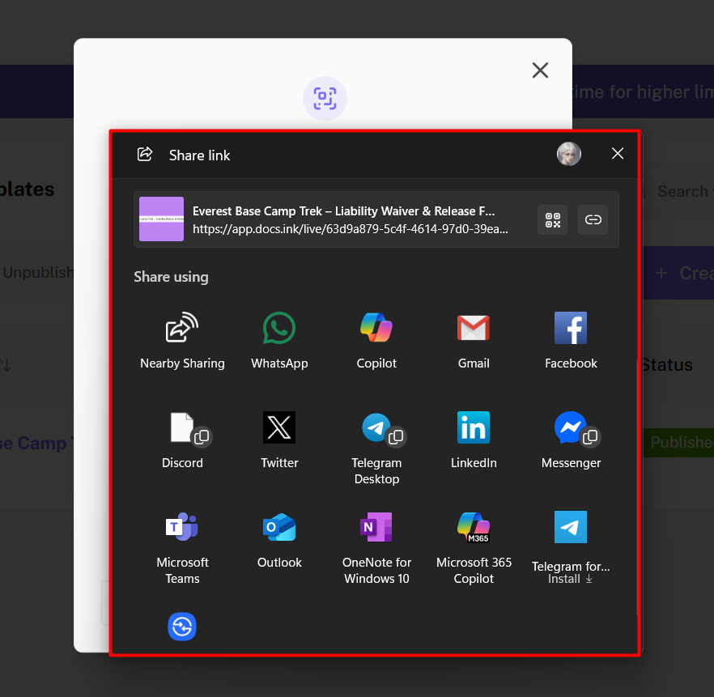714x697 pixels.
Task: Show QR code for the link
Action: coord(553,219)
